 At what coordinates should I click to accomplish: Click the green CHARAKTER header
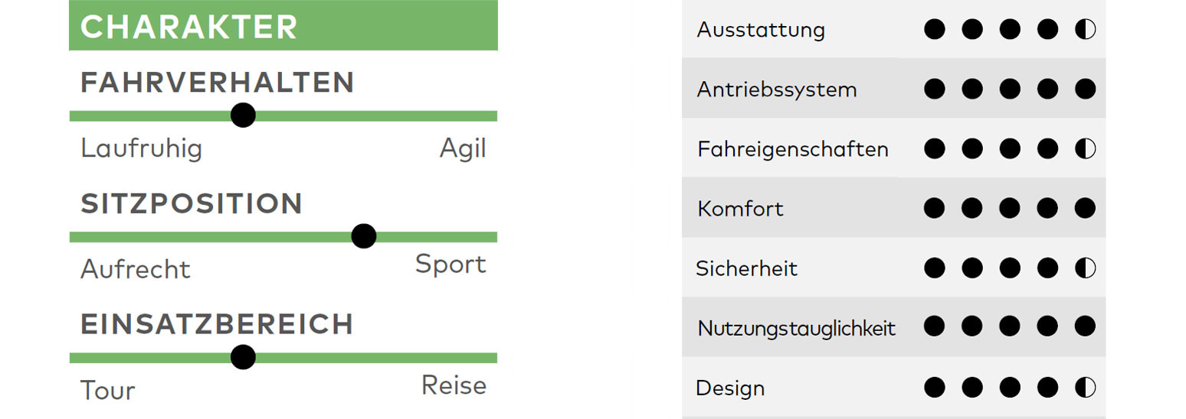283,25
